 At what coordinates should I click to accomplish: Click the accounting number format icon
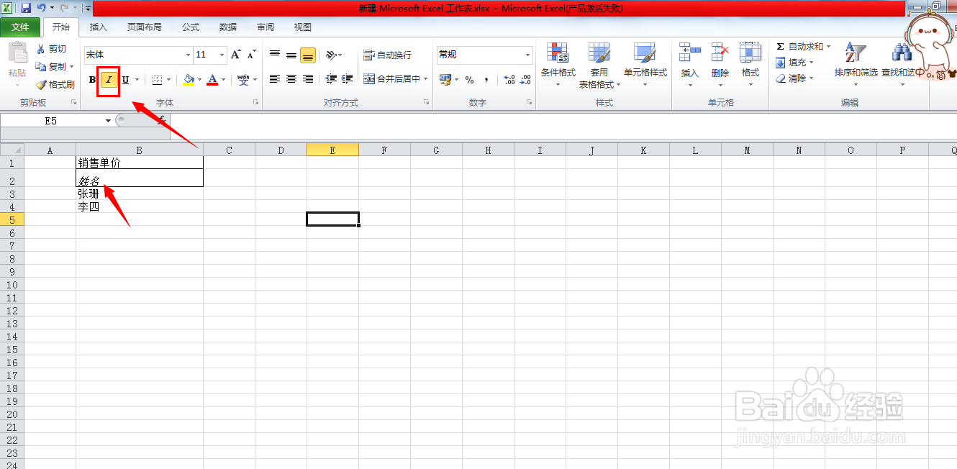[445, 79]
